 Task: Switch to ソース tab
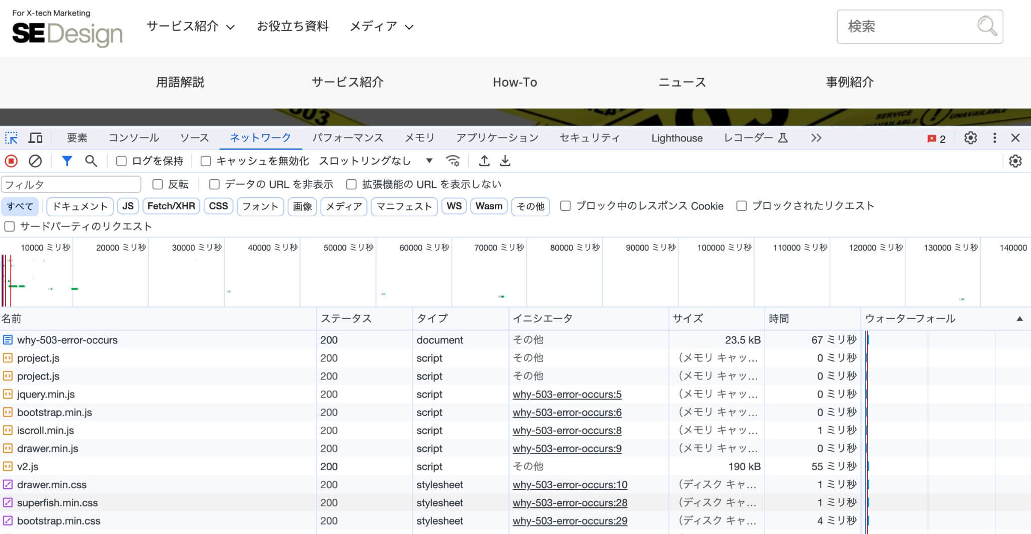point(194,138)
